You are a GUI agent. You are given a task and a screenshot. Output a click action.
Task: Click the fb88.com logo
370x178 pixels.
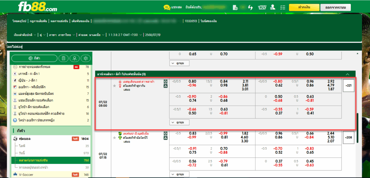pos(38,7)
